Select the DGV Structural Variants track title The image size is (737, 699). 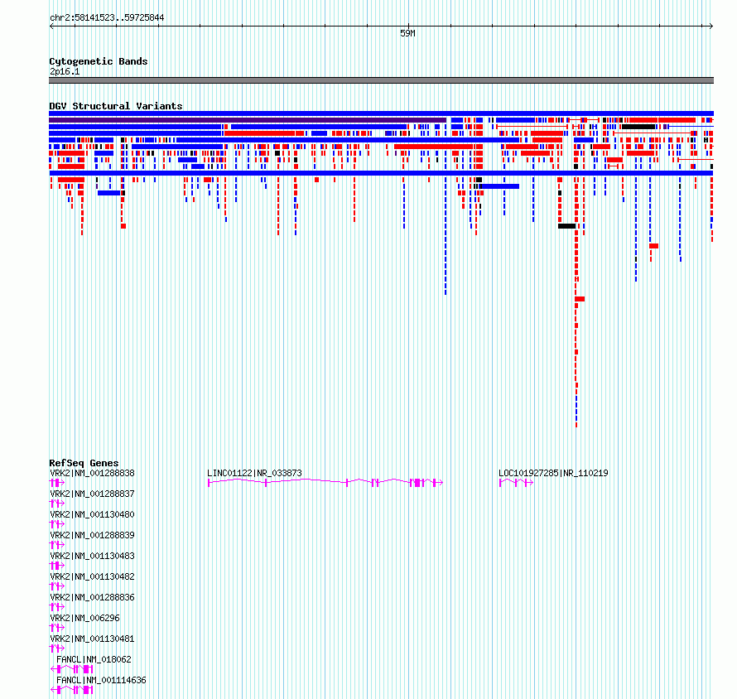(116, 106)
